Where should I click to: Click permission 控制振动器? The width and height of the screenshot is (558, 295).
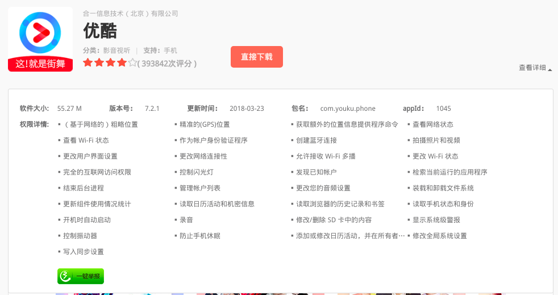click(80, 235)
